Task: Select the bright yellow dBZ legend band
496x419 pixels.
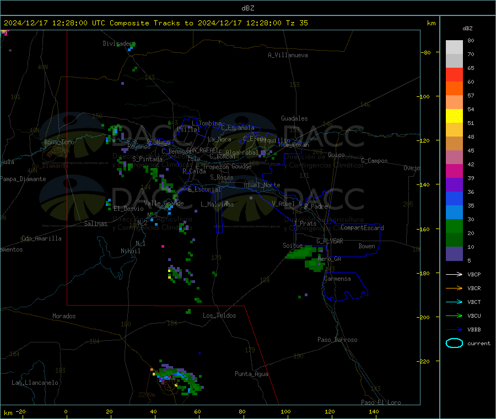Action: tap(454, 116)
